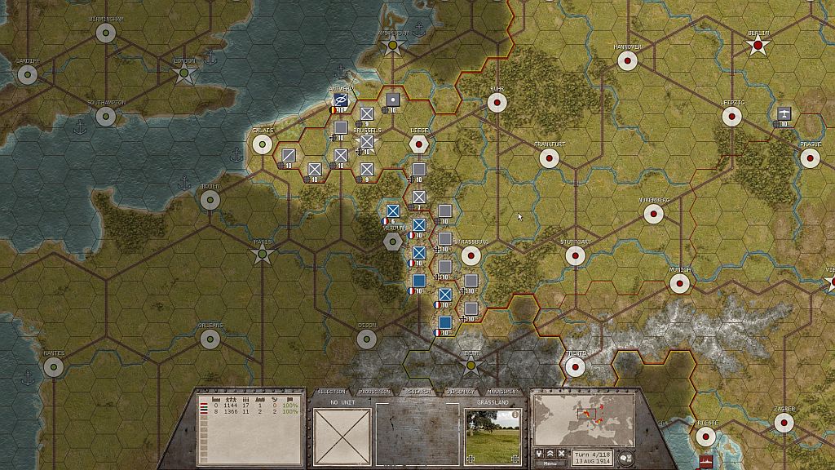The width and height of the screenshot is (835, 470).
Task: Select the French unit with strength 6
Action: 393,211
